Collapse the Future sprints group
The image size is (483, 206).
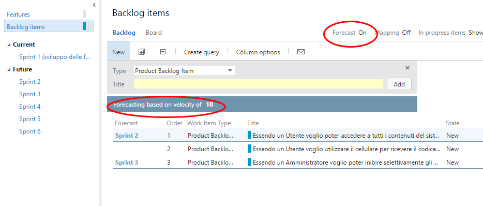9,70
